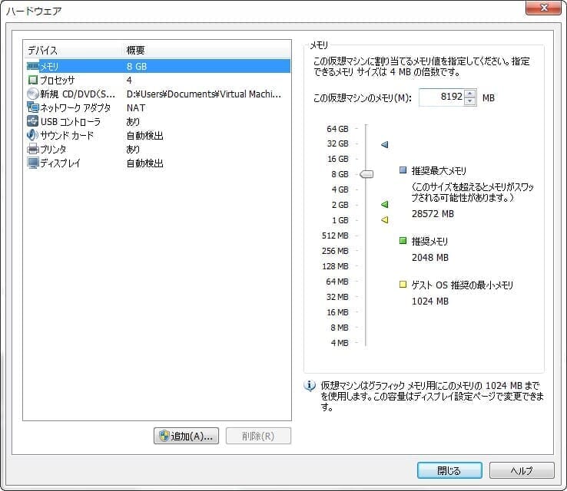Click the display monitor icon
The image size is (567, 491).
pos(32,163)
